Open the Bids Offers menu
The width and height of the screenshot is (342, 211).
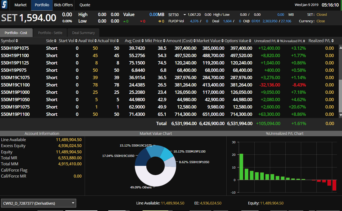[x=63, y=5]
